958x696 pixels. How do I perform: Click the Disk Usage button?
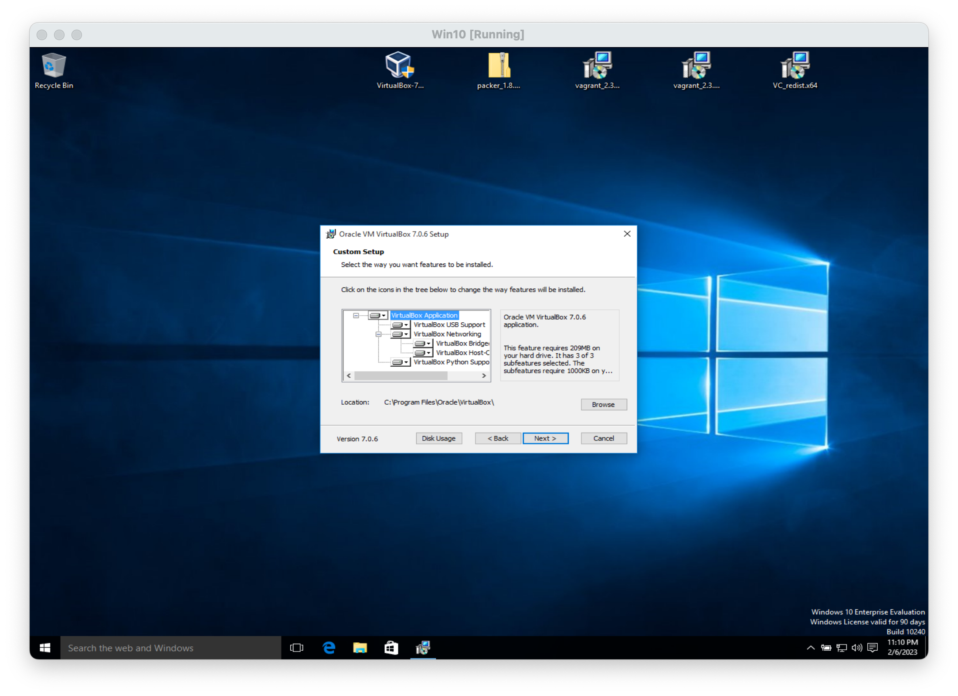pos(438,438)
